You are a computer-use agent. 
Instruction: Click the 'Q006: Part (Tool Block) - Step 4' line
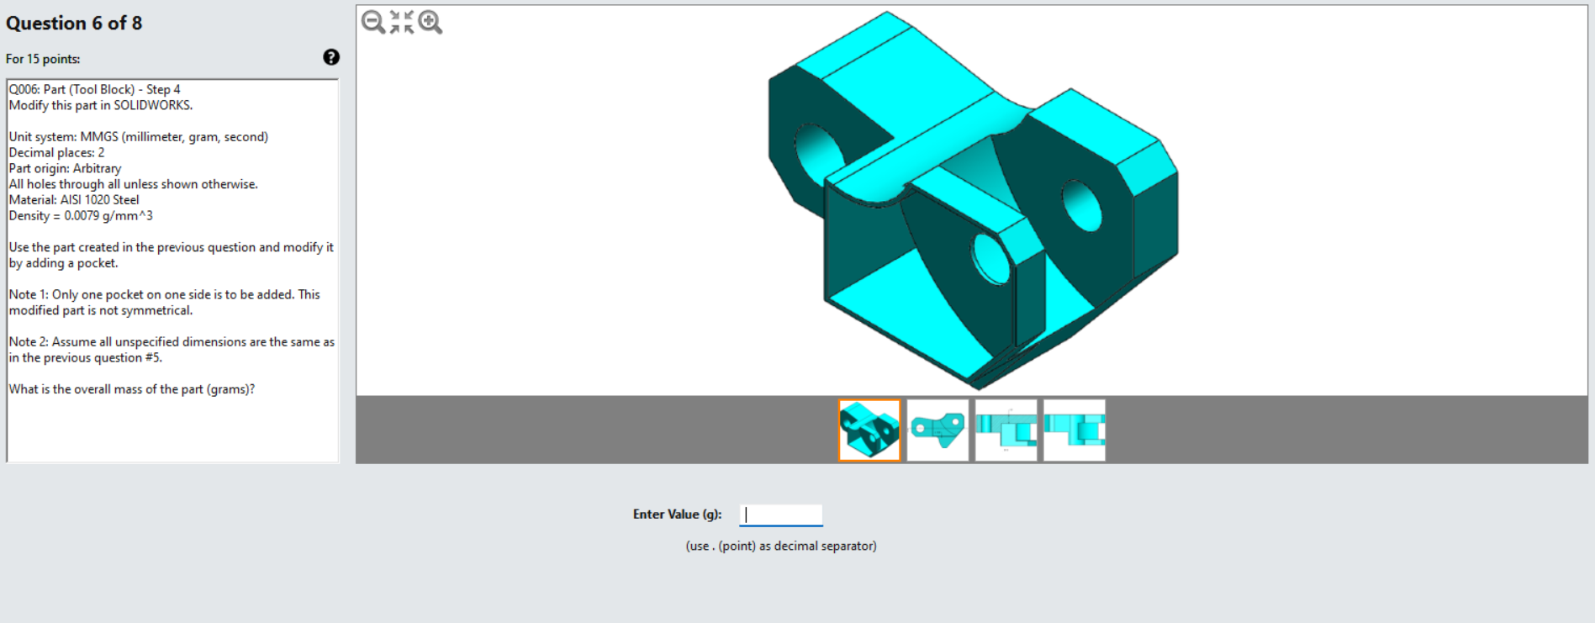pos(94,89)
